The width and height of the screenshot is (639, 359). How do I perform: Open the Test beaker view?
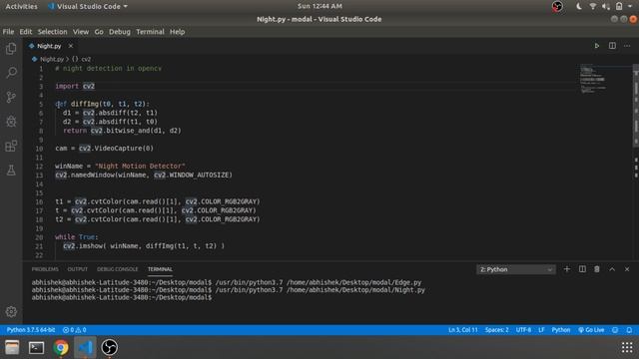point(11,171)
